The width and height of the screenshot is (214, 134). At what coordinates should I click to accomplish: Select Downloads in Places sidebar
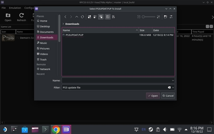pyautogui.click(x=47, y=37)
